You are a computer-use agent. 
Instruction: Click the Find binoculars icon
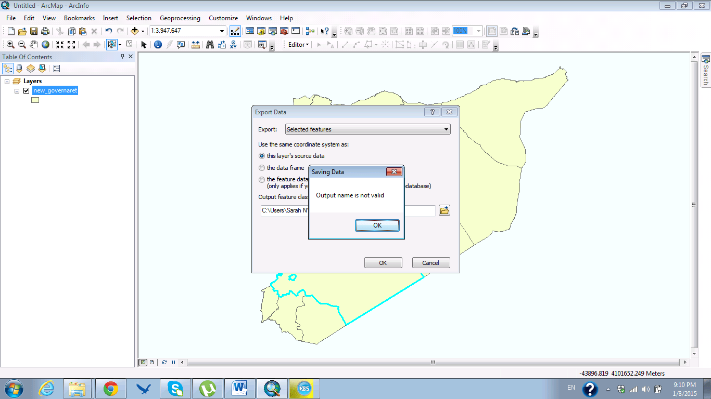coord(210,45)
